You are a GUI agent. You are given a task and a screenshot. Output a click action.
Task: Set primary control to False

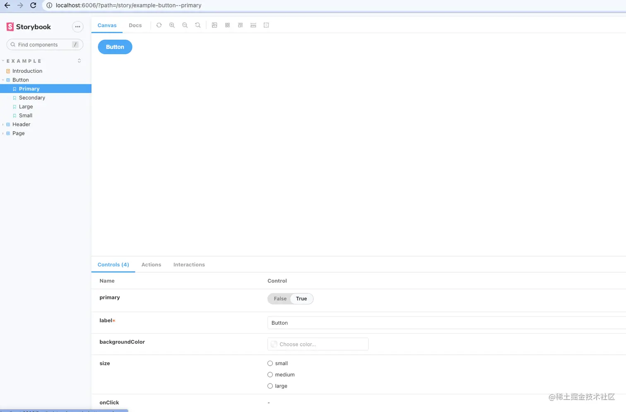click(x=280, y=299)
